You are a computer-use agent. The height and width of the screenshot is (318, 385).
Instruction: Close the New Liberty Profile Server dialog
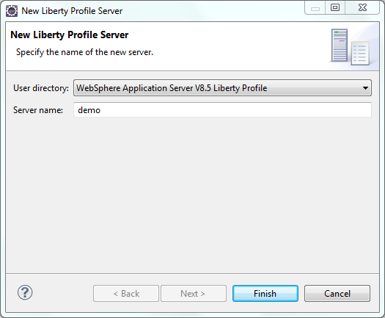pyautogui.click(x=362, y=7)
